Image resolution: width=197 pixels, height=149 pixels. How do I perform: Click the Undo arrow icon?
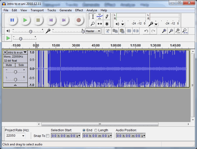[x=146, y=31]
